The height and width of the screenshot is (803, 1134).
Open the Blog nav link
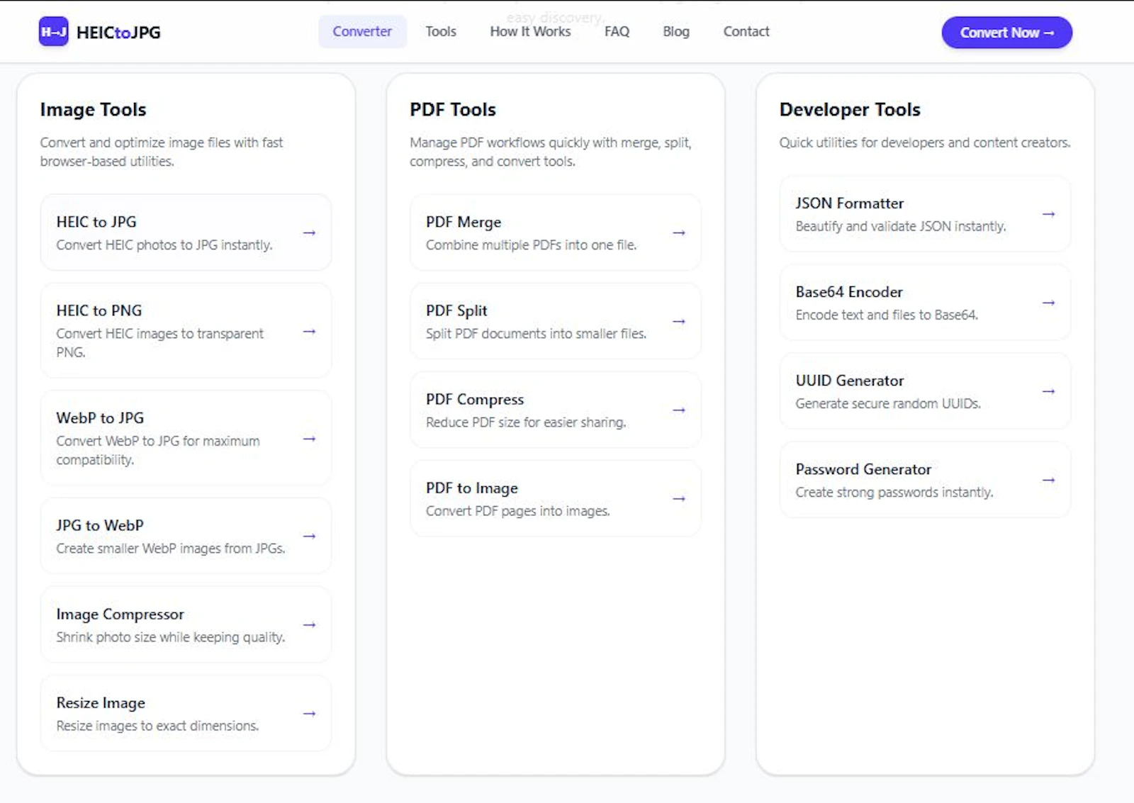click(676, 32)
